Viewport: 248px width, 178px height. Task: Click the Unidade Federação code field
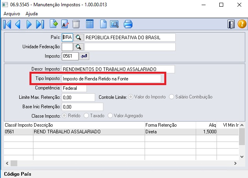[67, 47]
